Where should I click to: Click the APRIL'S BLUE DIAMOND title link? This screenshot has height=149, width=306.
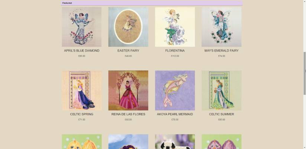[82, 51]
